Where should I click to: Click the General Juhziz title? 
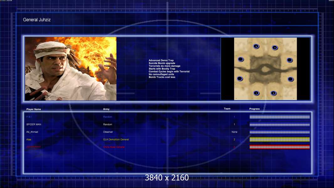(37, 20)
